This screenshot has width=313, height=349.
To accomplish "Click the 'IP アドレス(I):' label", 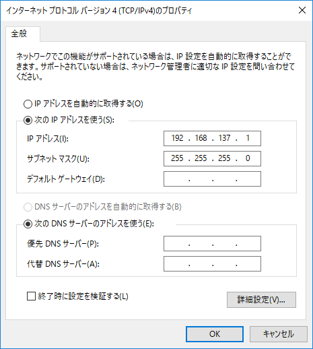I will click(x=48, y=139).
